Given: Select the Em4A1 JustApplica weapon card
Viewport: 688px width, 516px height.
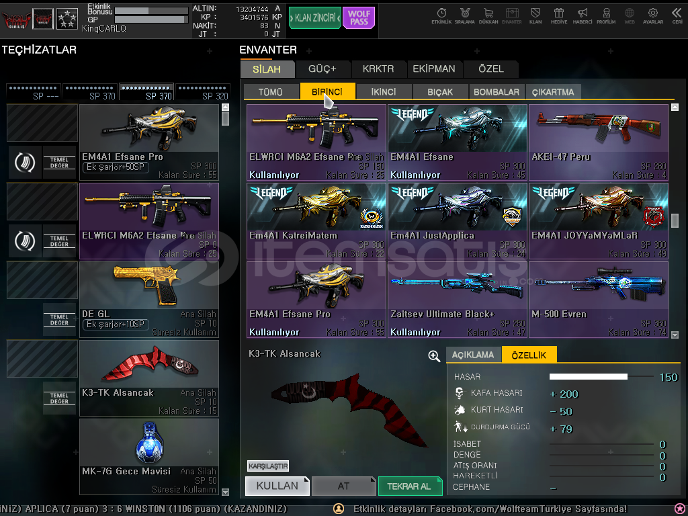Looking at the screenshot, I should pos(458,221).
